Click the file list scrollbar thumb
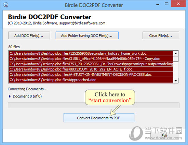This screenshot has height=145, width=188. (x=176, y=59)
